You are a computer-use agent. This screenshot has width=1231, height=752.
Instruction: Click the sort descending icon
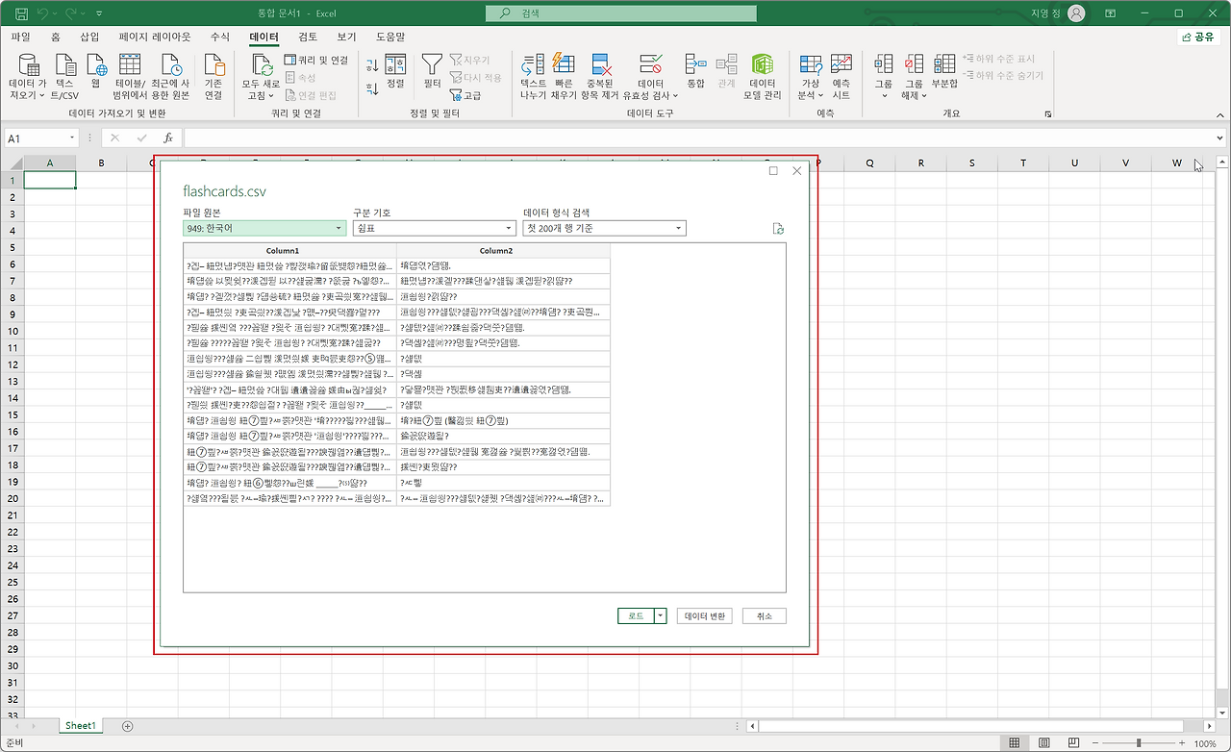(x=372, y=88)
